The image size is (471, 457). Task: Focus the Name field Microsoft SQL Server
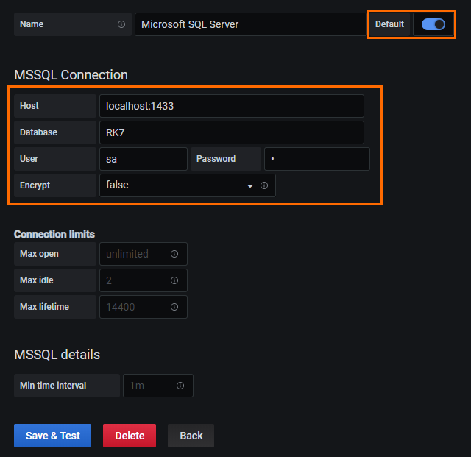click(x=251, y=24)
